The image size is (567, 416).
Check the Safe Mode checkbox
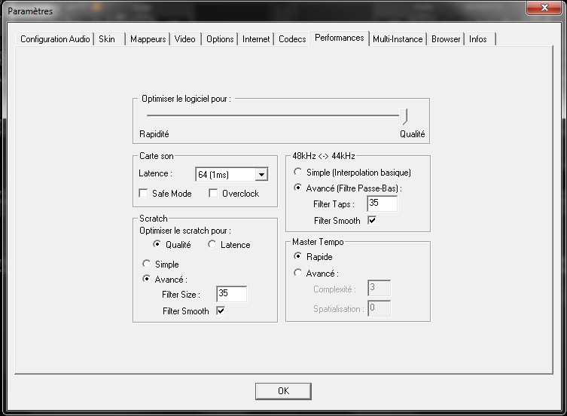[x=144, y=194]
